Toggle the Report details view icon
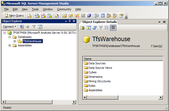169x111 pixels. [x=113, y=28]
